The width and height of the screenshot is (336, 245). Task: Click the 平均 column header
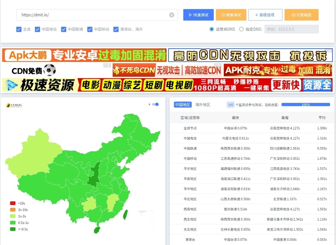pyautogui.click(x=322, y=118)
